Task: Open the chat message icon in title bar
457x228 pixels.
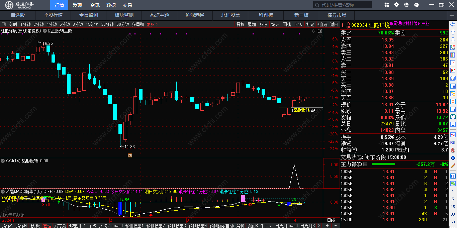Action: (417, 5)
